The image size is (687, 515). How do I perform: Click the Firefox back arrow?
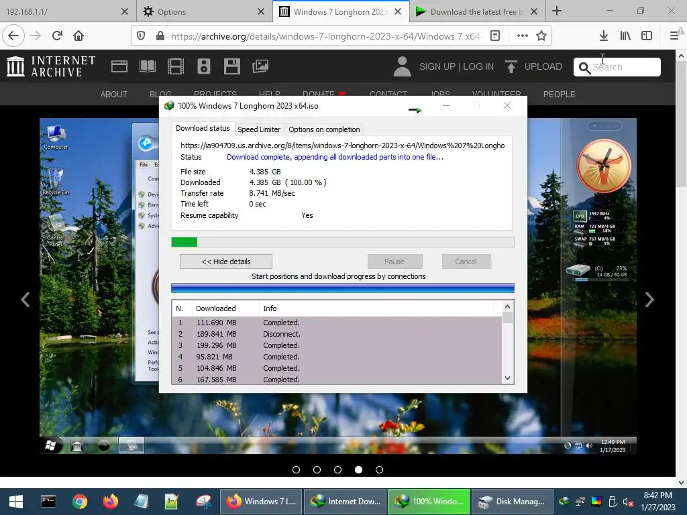[x=13, y=36]
